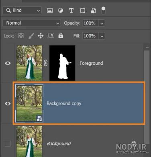The width and height of the screenshot is (151, 157).
Task: Click the mask link chain icon
Action: coord(46,63)
